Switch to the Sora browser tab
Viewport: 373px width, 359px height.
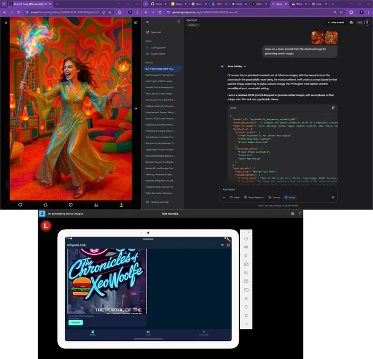coord(318,4)
